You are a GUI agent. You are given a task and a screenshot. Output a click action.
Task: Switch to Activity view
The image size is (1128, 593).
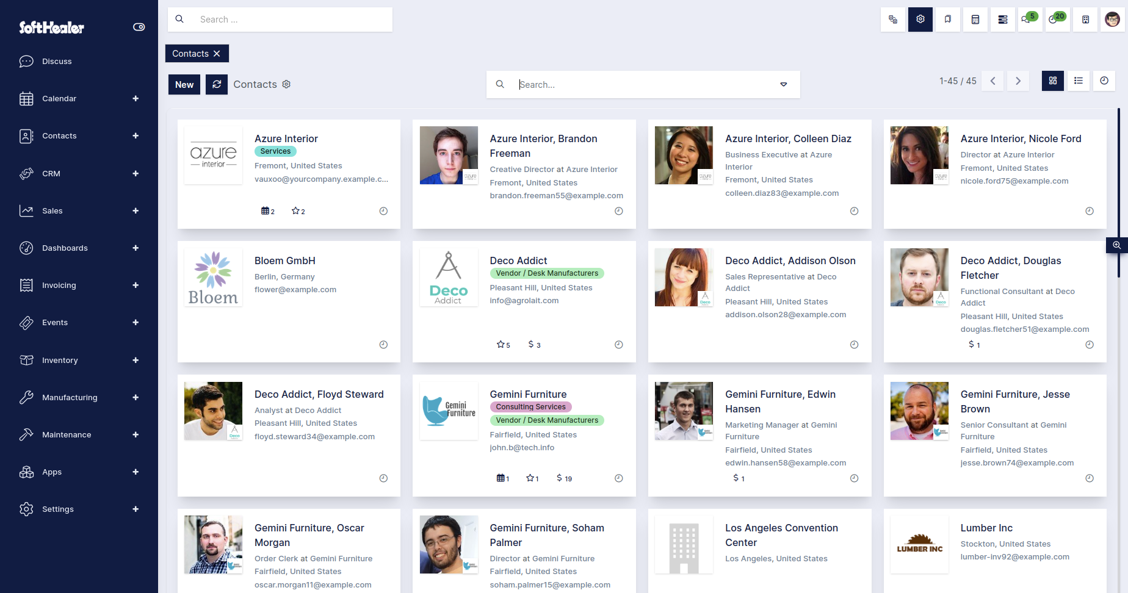1104,81
